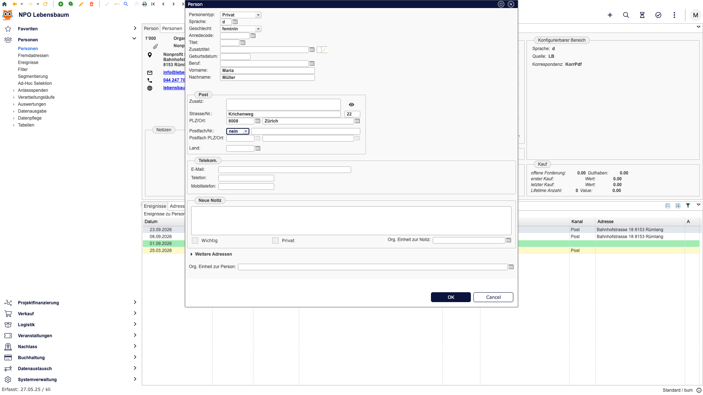The image size is (703, 395).
Task: Jump to first record icon
Action: point(153,4)
